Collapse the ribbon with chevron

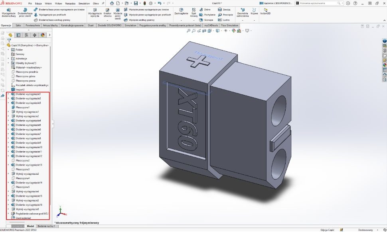(384, 20)
